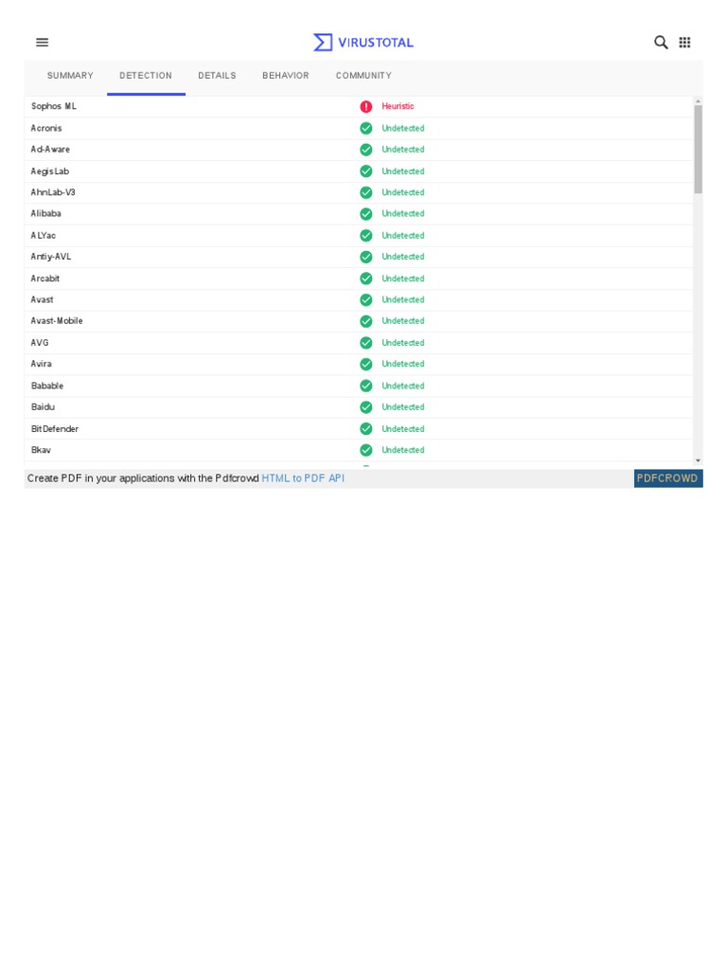Select the Detection tab
Image resolution: width=727 pixels, height=970 pixels.
point(146,76)
